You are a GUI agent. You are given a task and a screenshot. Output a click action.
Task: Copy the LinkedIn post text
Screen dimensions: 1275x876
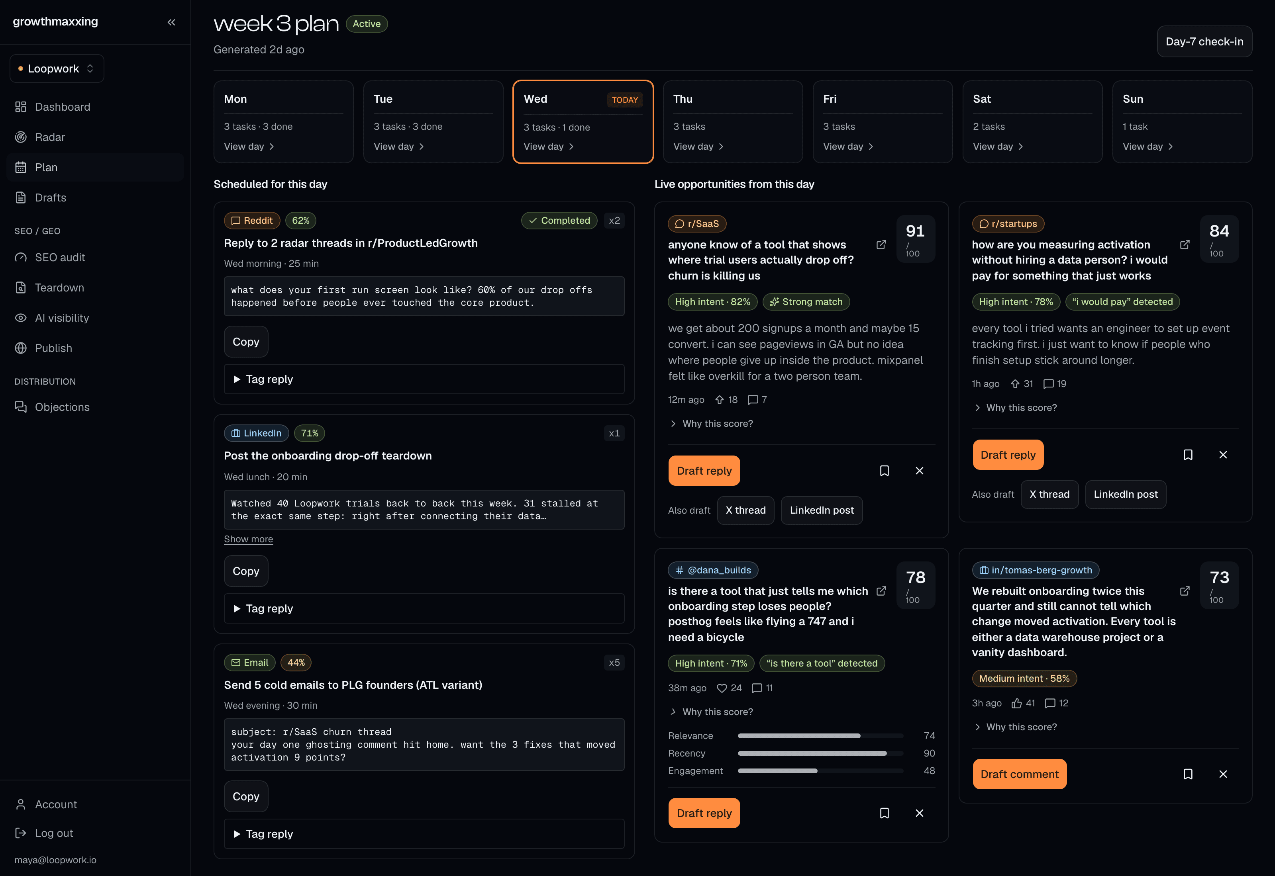pos(246,571)
